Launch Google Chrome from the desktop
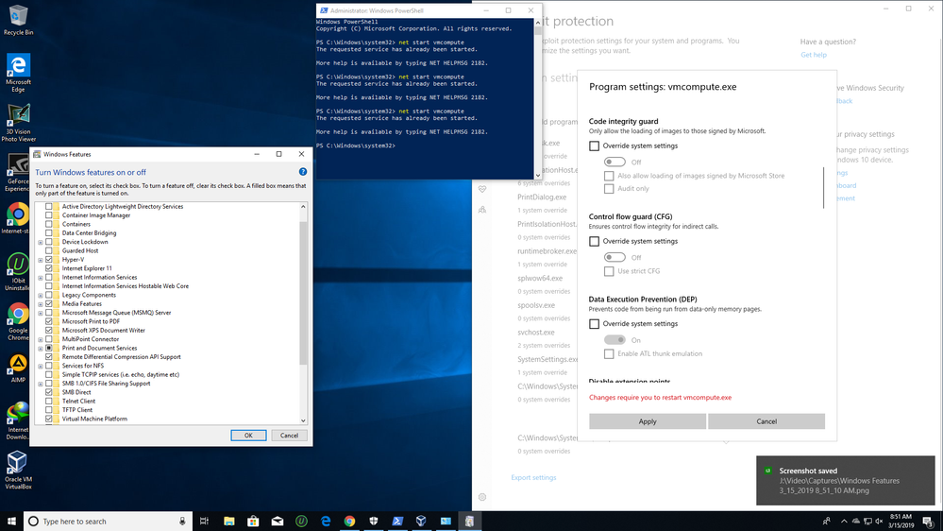Viewport: 943px width, 531px height. coord(18,322)
